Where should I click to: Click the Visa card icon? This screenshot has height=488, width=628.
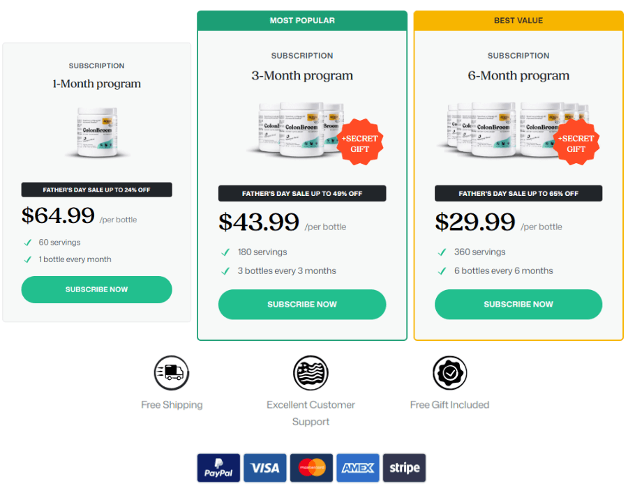265,468
